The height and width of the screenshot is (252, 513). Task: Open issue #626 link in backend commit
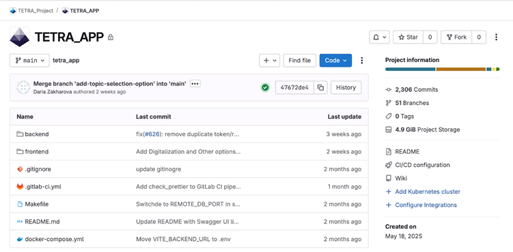pyautogui.click(x=152, y=134)
